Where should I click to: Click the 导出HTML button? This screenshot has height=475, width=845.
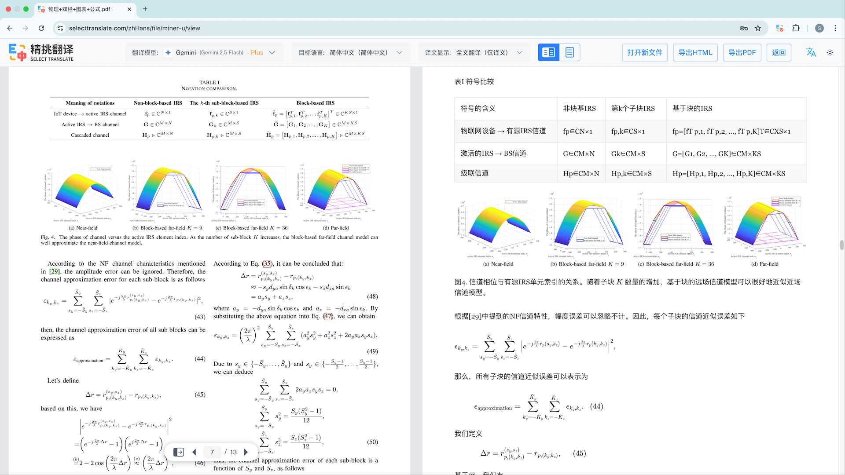click(695, 52)
